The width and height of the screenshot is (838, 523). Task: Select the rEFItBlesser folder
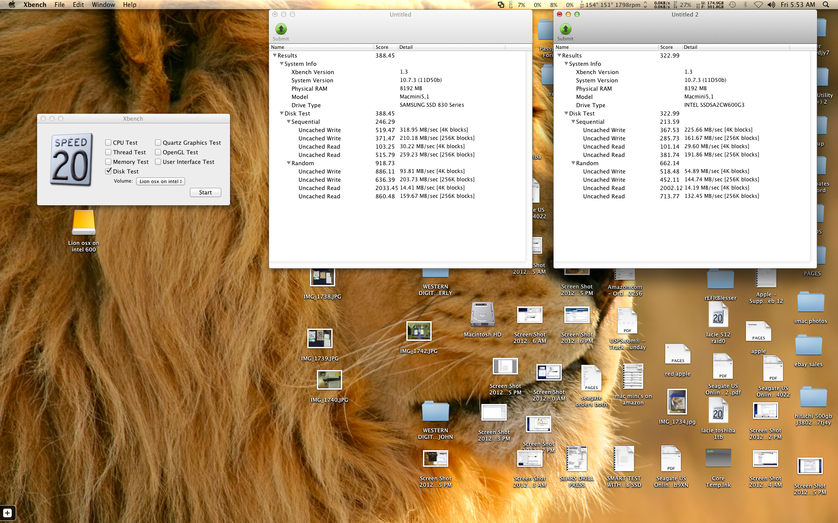pos(720,279)
